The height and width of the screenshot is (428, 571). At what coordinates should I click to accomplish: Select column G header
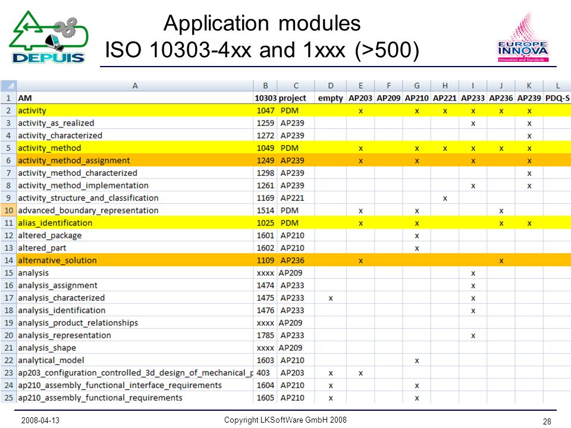416,86
